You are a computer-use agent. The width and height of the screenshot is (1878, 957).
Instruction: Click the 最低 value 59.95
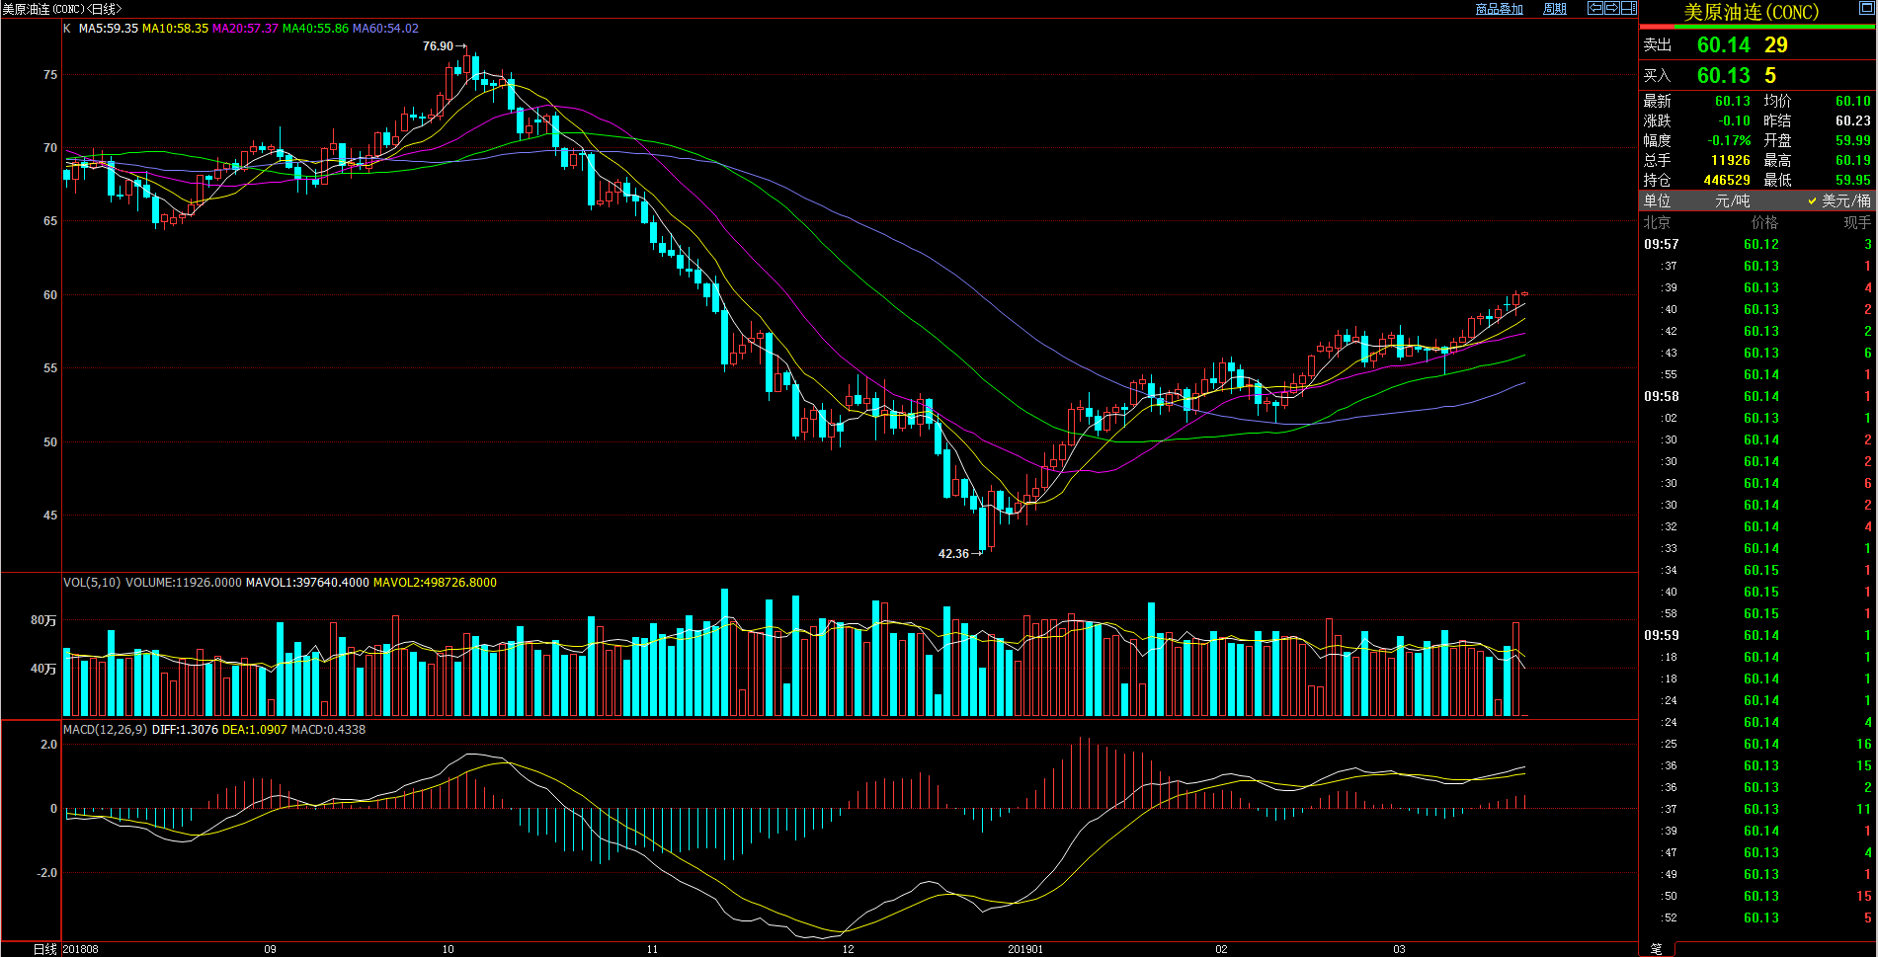(x=1853, y=181)
